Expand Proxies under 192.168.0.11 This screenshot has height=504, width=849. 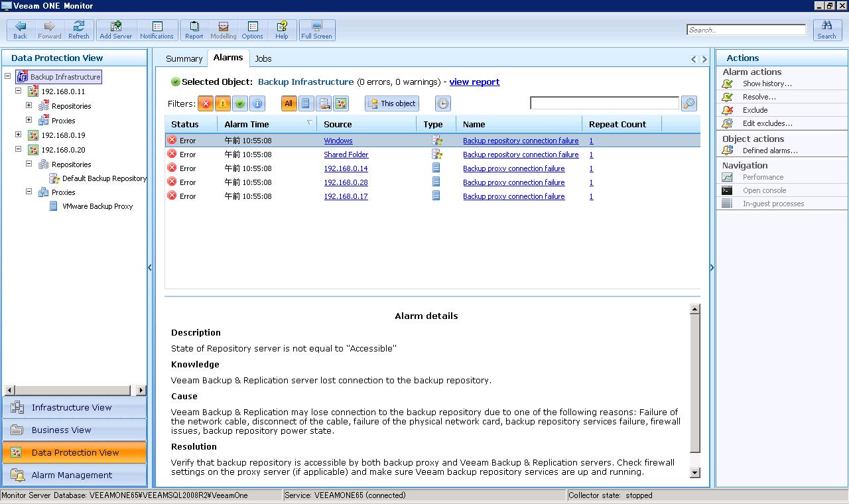coord(29,120)
